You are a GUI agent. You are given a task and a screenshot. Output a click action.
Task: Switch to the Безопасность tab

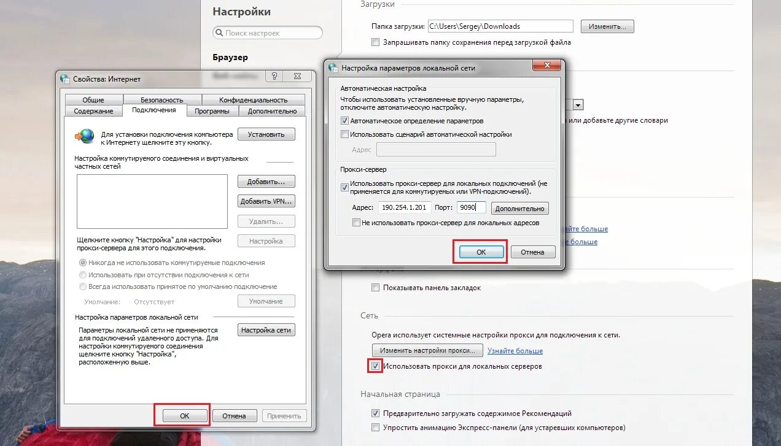click(x=162, y=99)
